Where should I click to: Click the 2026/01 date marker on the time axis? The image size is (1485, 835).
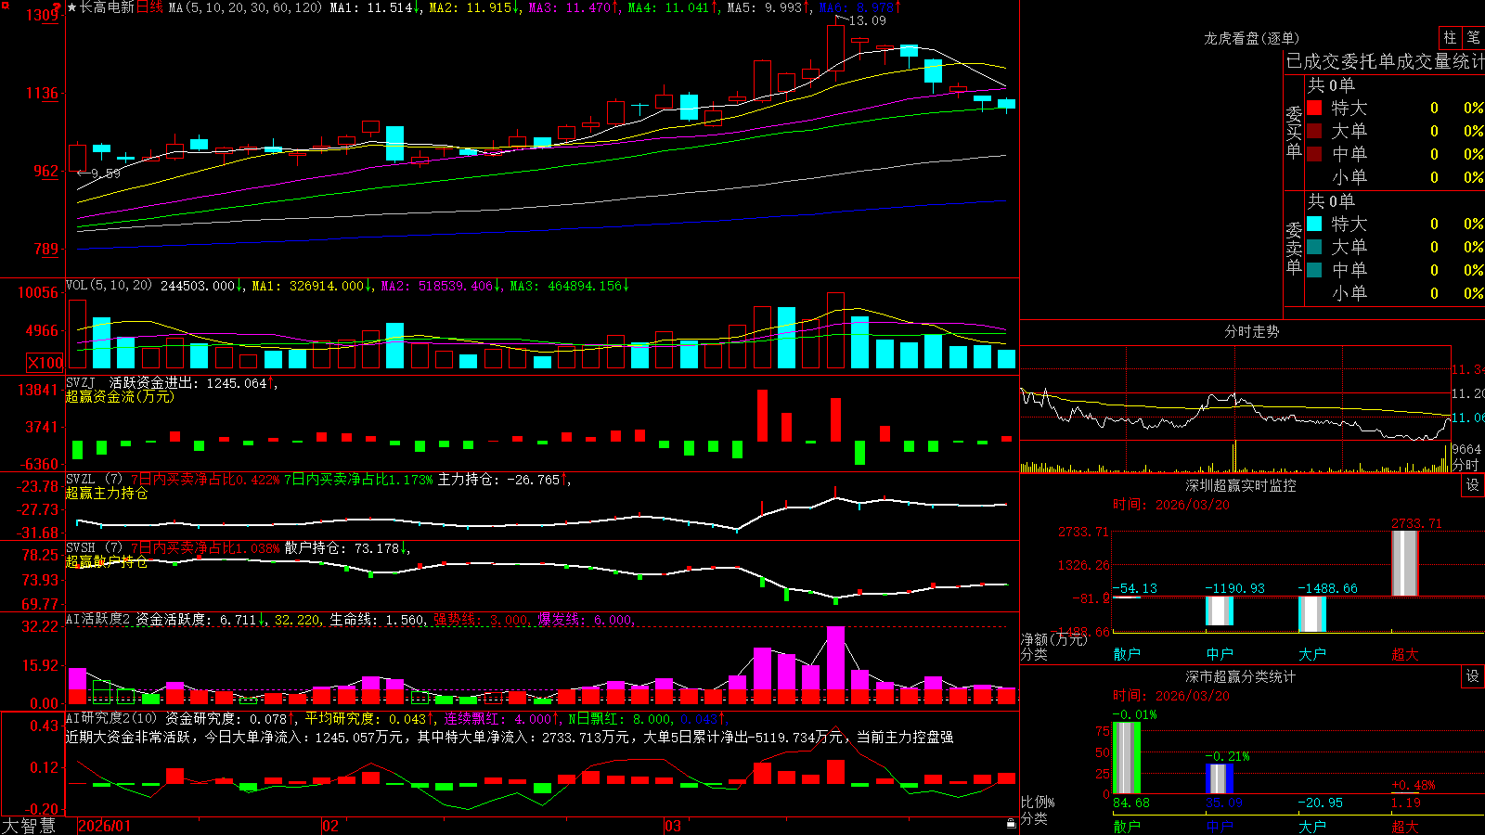104,826
